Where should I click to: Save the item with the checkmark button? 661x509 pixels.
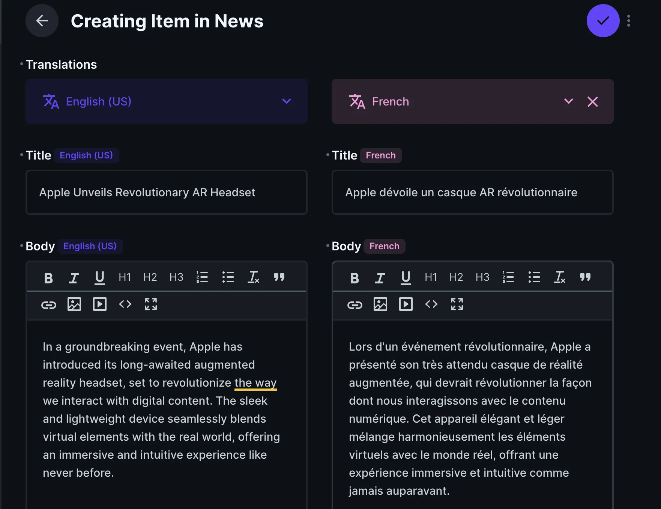tap(602, 21)
